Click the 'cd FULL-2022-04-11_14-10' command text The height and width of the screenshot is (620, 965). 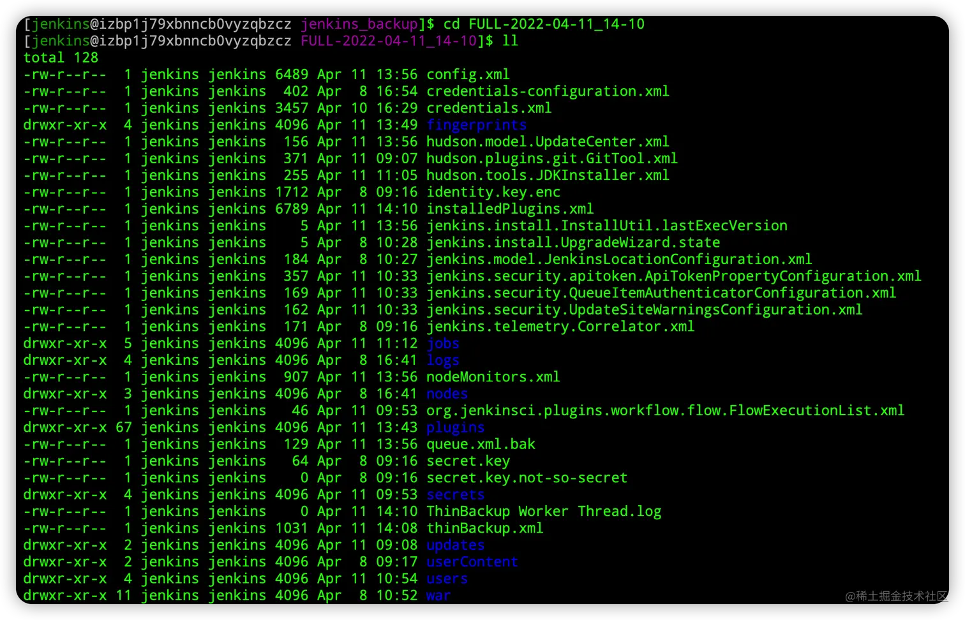click(544, 24)
